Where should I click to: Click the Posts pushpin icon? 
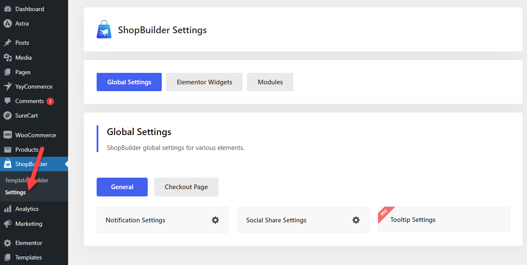pos(7,43)
